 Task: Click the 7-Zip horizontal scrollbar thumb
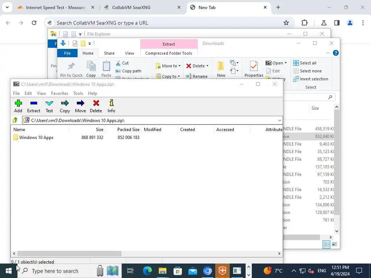[69, 253]
